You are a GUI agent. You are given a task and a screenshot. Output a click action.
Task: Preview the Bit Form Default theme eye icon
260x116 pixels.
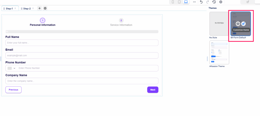tap(238, 24)
